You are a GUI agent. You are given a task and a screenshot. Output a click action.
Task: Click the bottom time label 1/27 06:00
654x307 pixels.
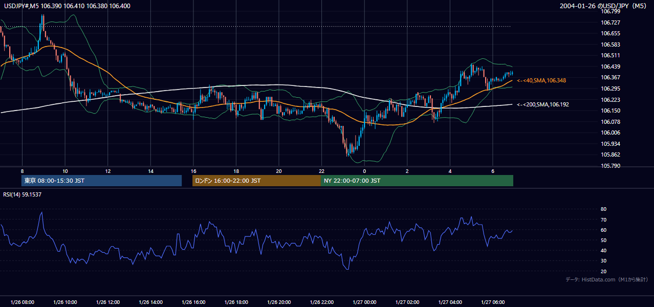(x=492, y=302)
